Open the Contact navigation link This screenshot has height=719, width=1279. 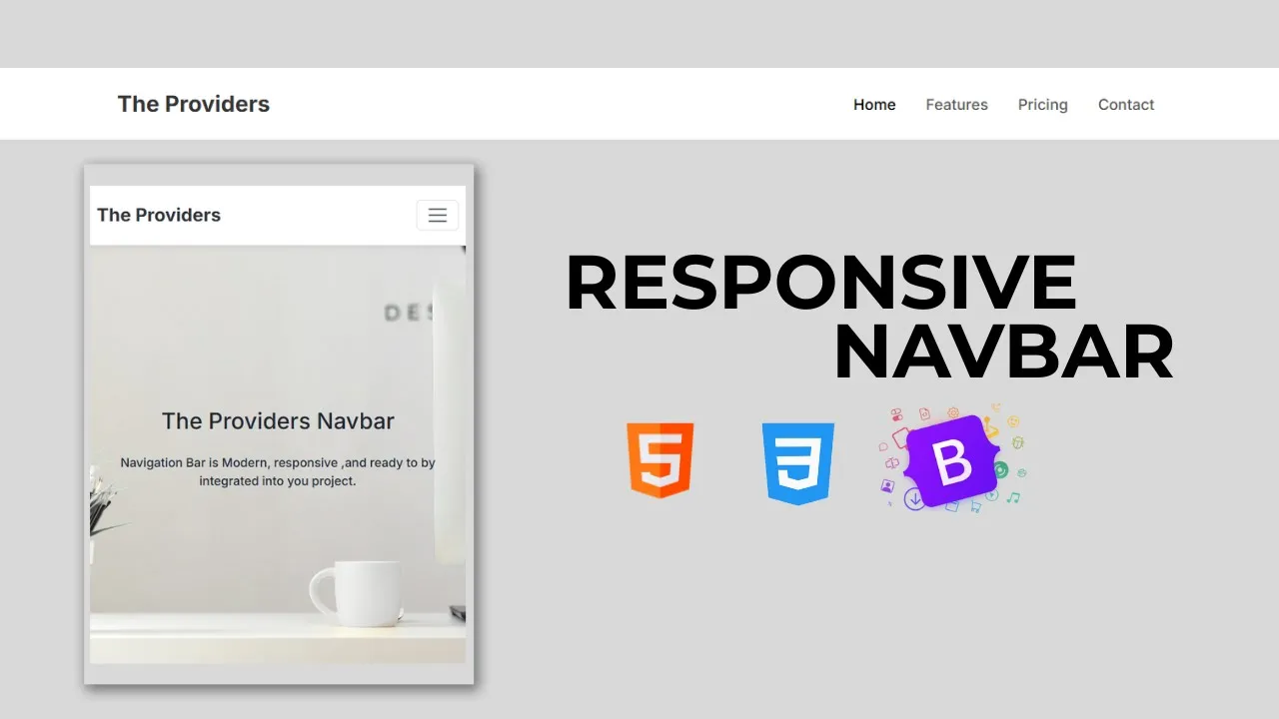(x=1126, y=104)
